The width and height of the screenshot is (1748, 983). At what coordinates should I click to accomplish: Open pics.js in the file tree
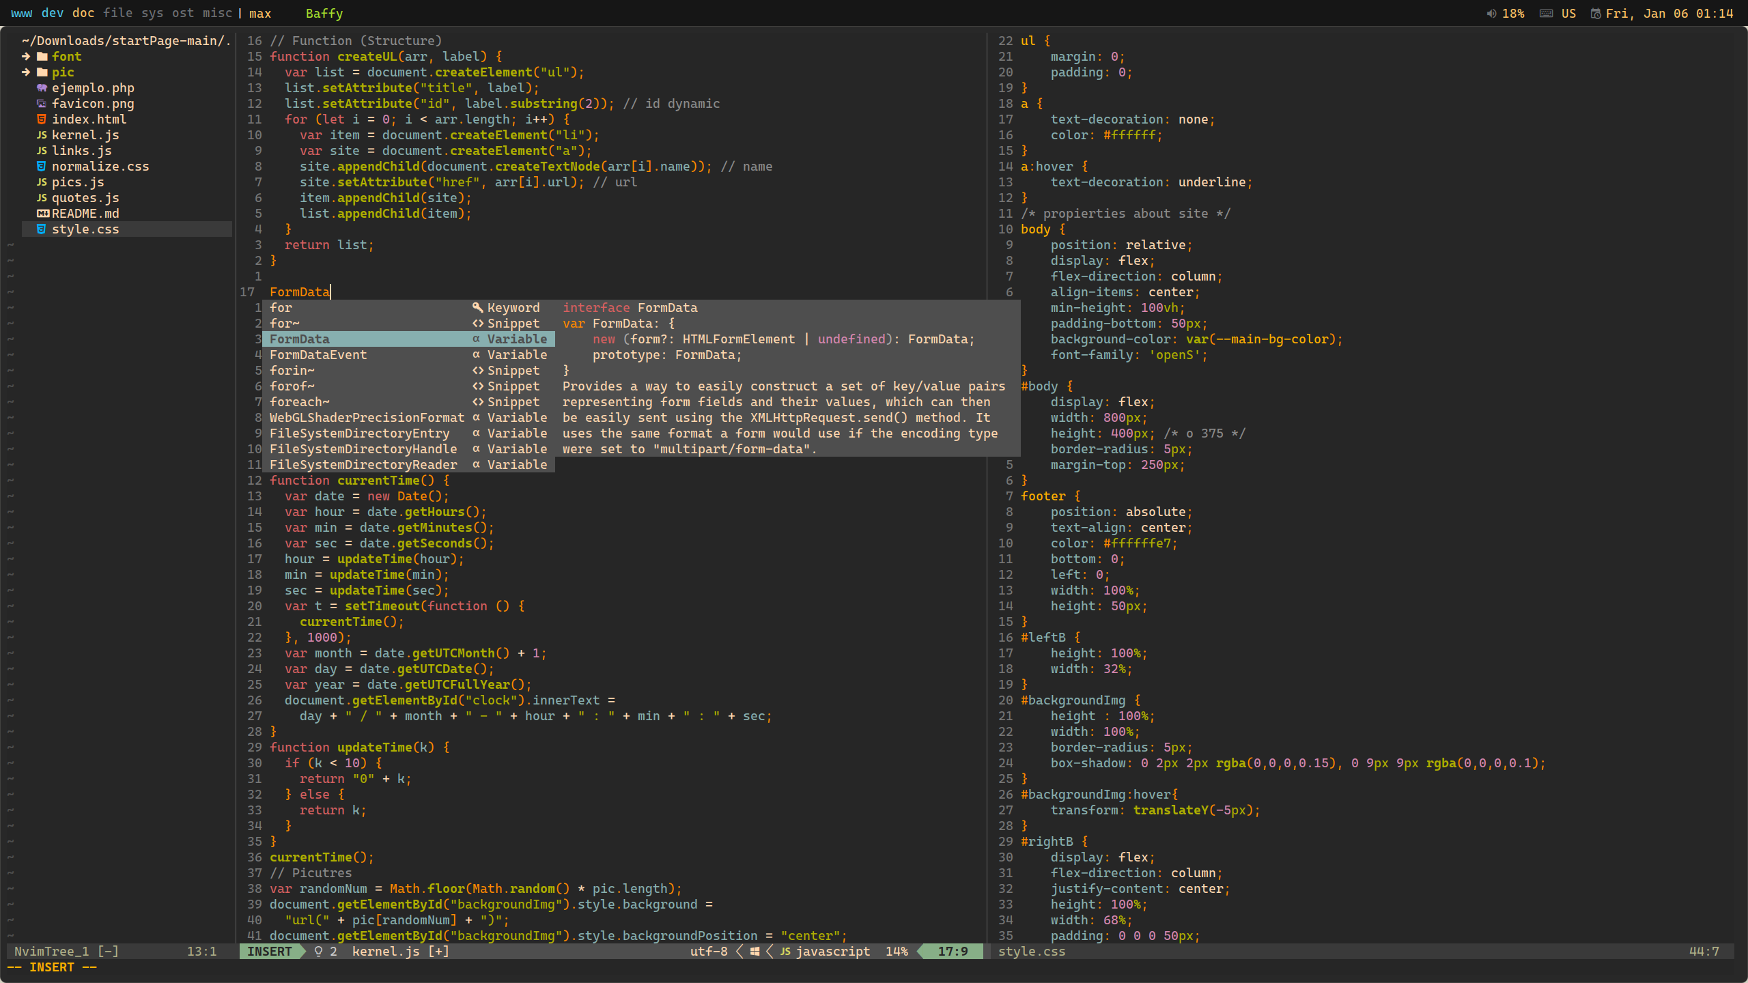click(x=78, y=182)
